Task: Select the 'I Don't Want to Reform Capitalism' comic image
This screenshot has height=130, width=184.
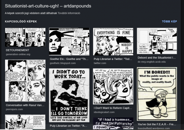Action: 113,86
